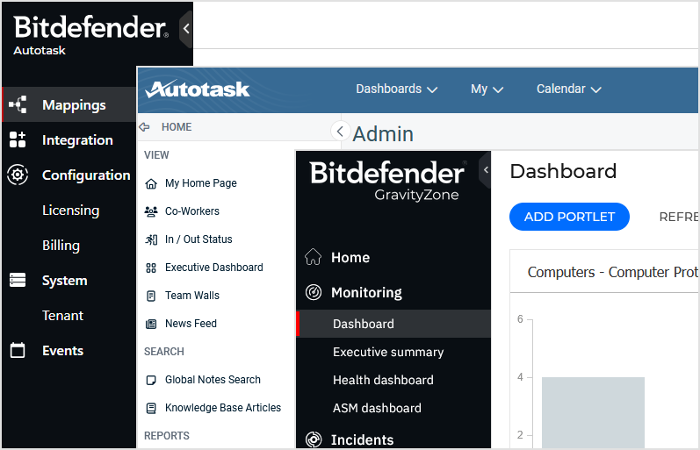This screenshot has height=450, width=700.
Task: Click the Integration grid-plus icon
Action: 18,139
